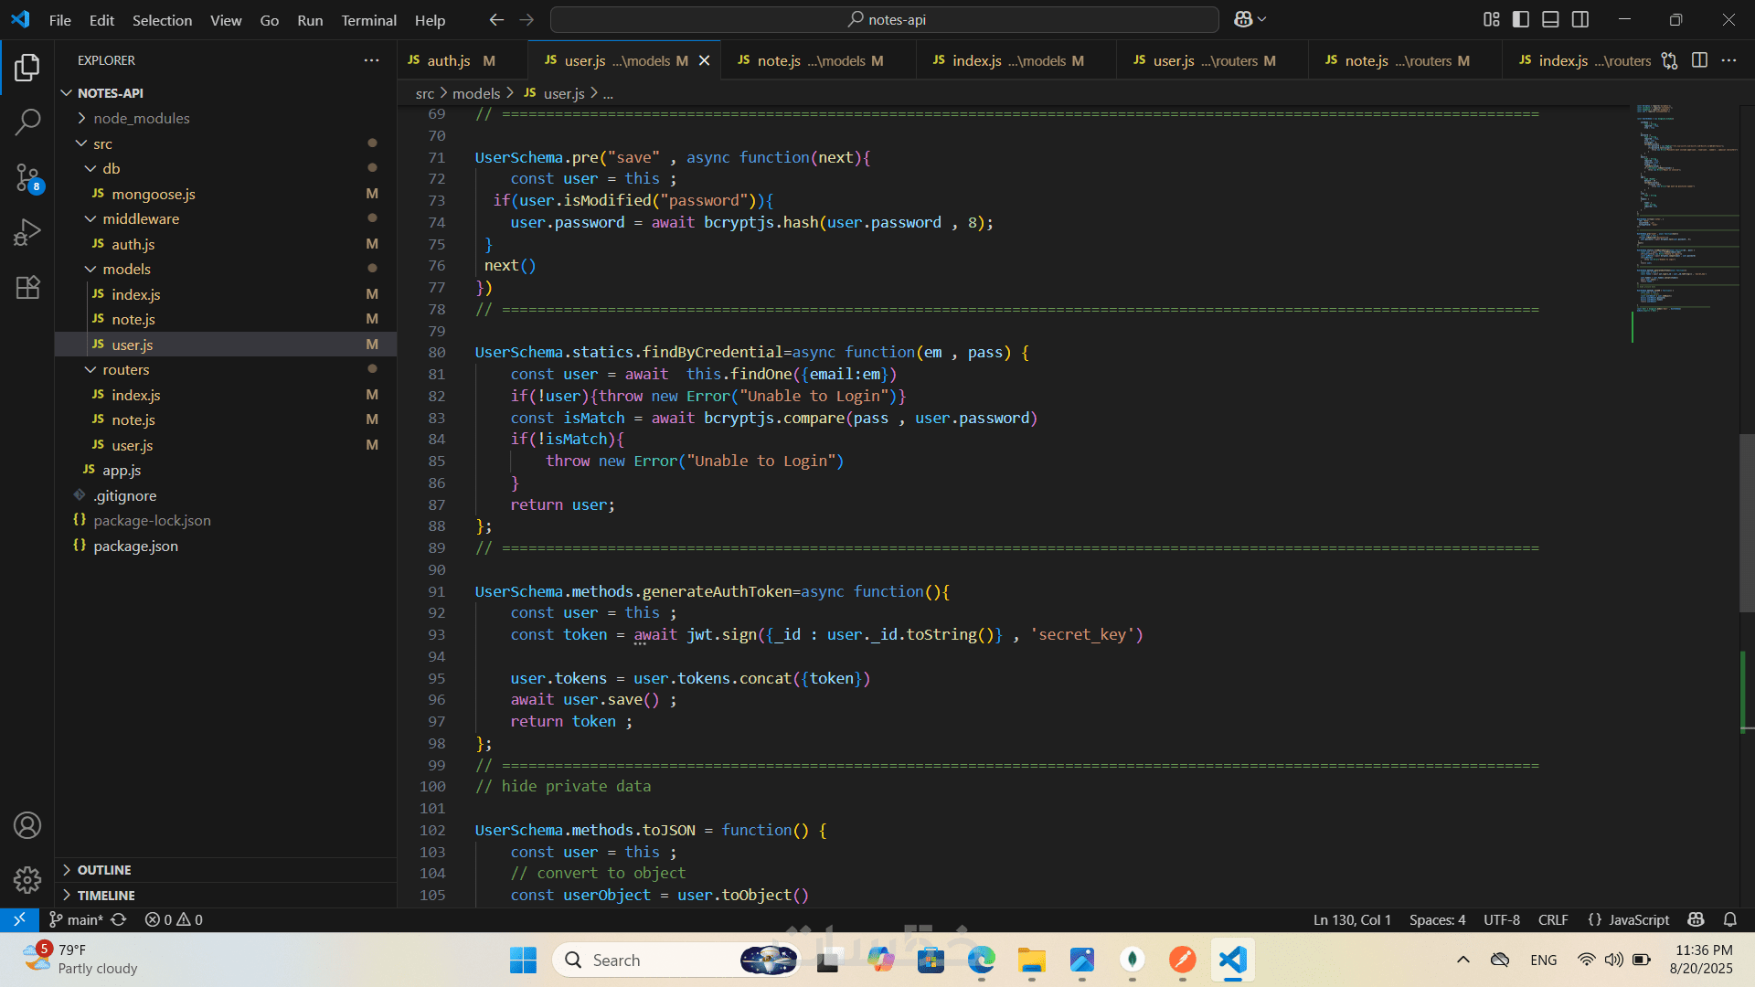Viewport: 1755px width, 987px height.
Task: Split the editor to the right
Action: (x=1699, y=60)
